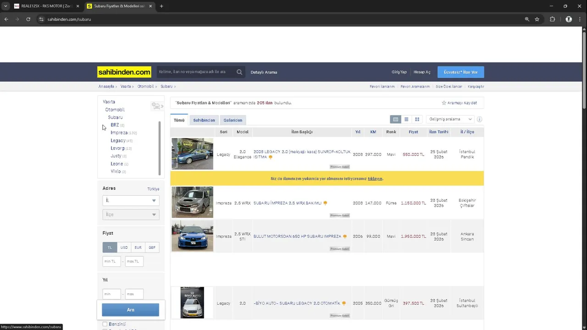View site information icon in address bar

point(41,19)
